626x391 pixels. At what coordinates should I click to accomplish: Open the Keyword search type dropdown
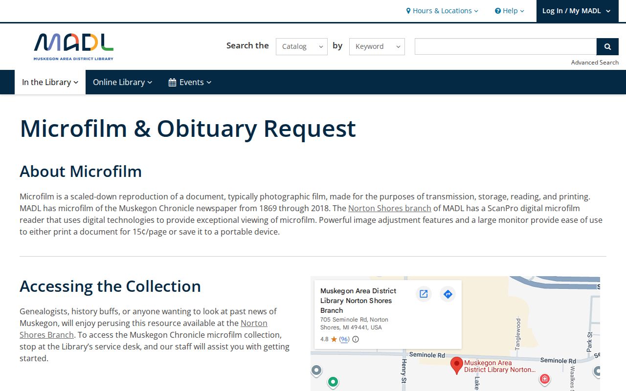(377, 46)
